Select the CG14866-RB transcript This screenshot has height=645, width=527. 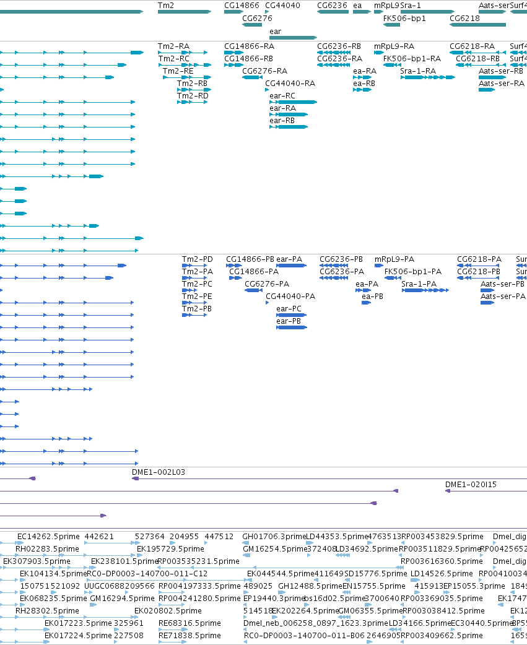233,65
